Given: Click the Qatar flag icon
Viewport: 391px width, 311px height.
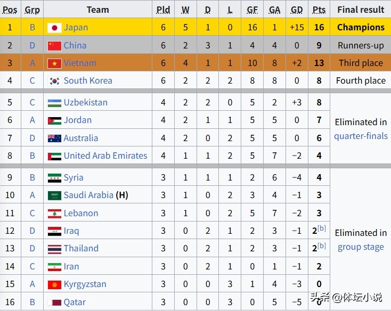Looking at the screenshot, I should (x=54, y=302).
